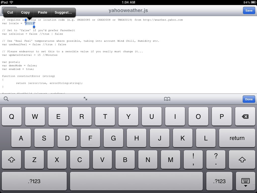Tap the H key

click(137, 138)
